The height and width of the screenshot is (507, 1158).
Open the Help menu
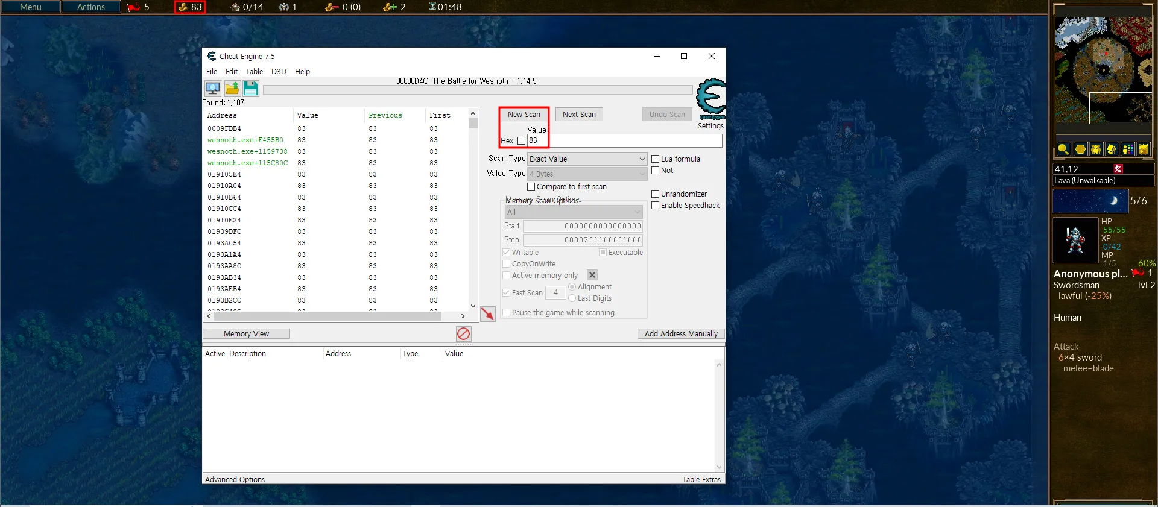302,71
